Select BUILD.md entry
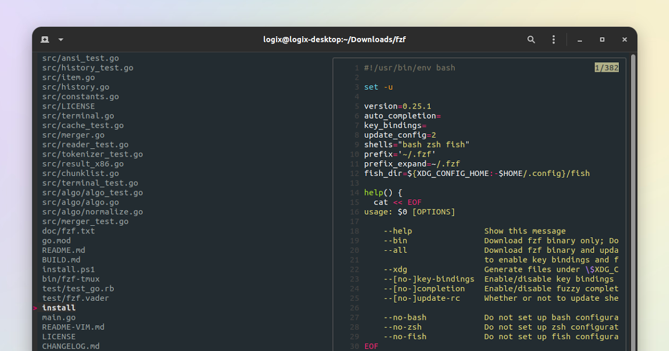The image size is (669, 351). point(61,260)
